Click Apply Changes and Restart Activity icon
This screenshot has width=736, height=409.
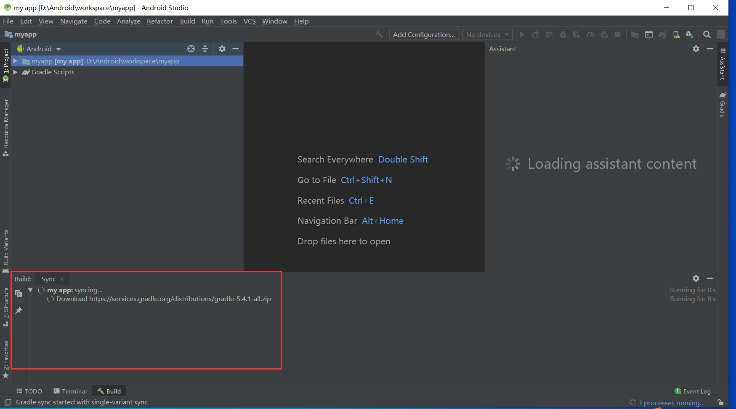535,34
